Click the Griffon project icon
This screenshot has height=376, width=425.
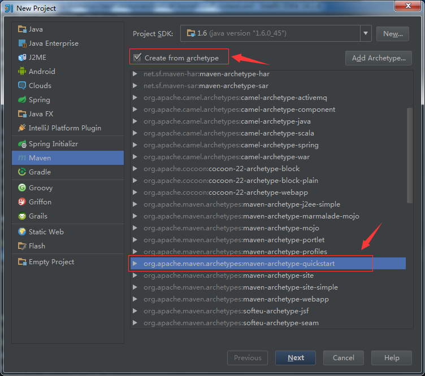(22, 202)
